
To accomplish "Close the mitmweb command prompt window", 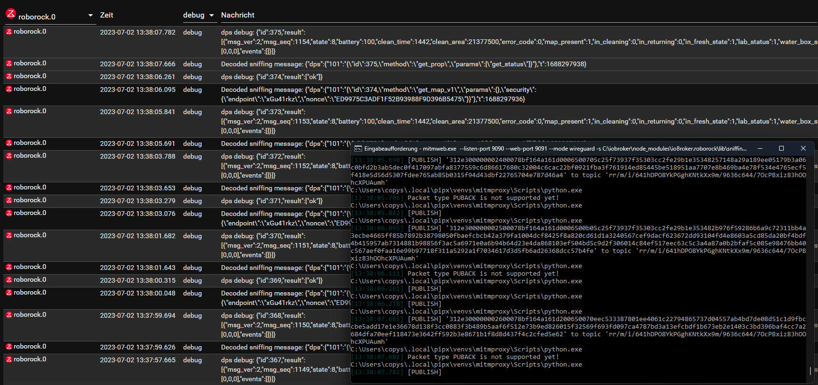I will click(x=803, y=148).
